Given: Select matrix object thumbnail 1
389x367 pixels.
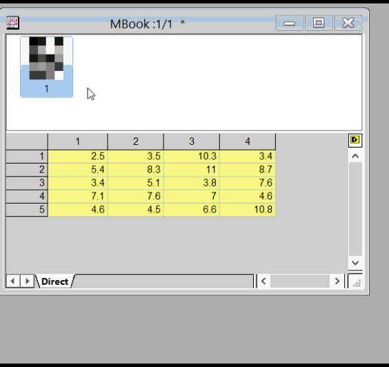Looking at the screenshot, I should pos(46,66).
